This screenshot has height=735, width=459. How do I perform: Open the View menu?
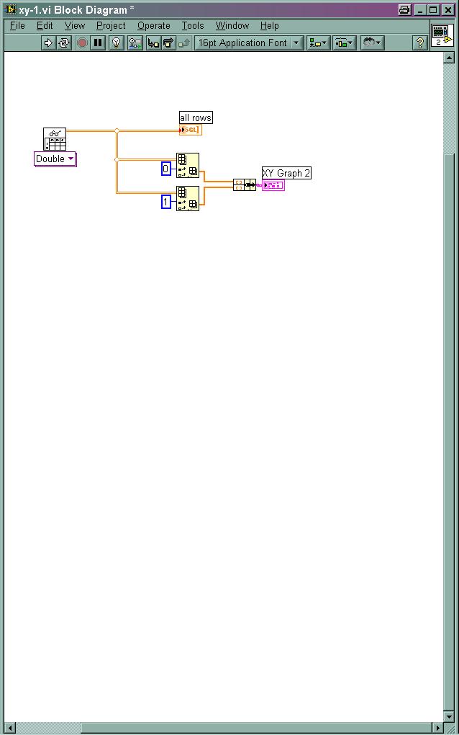click(74, 26)
